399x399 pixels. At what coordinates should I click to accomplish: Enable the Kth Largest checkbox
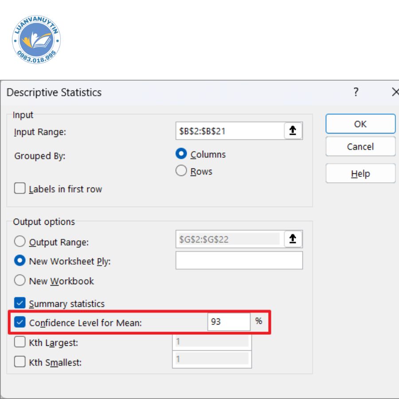pyautogui.click(x=20, y=342)
